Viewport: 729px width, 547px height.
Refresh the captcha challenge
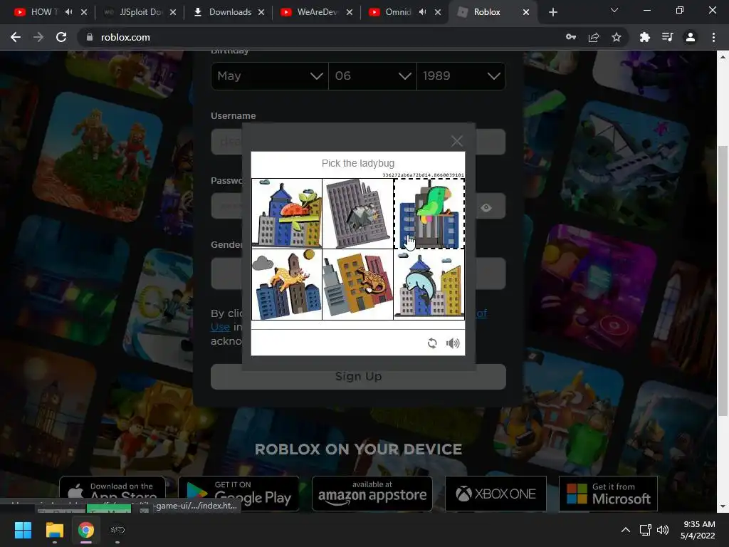tap(432, 343)
